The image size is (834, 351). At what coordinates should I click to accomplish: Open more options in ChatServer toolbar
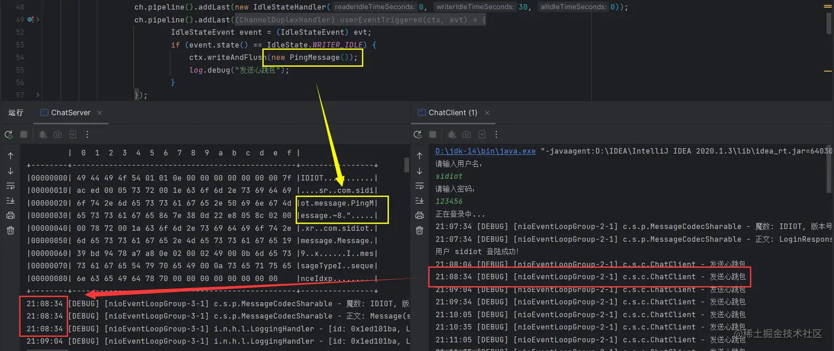point(87,134)
